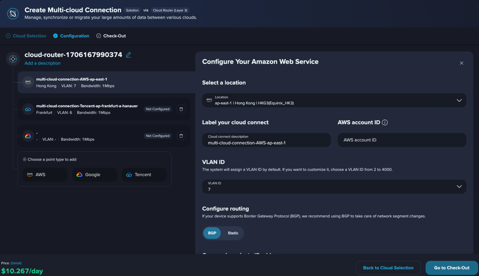Open the AWS account ID info icon

point(385,122)
